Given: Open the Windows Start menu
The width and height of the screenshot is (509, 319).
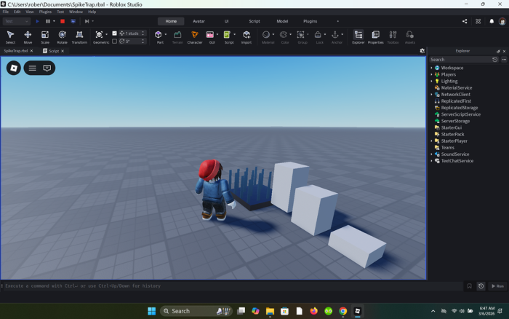Looking at the screenshot, I should [151, 311].
